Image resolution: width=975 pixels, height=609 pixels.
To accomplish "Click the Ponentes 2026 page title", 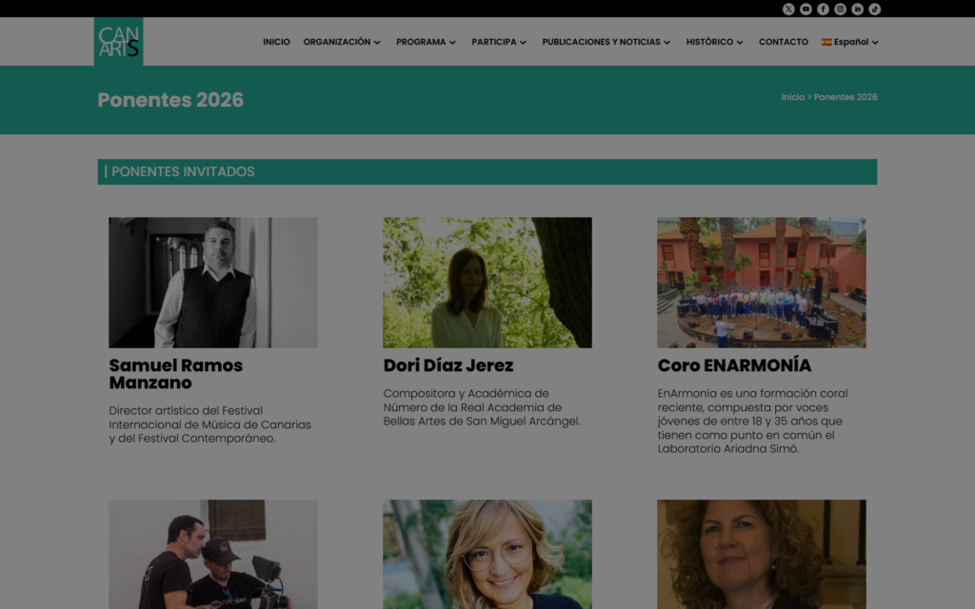I will 170,100.
